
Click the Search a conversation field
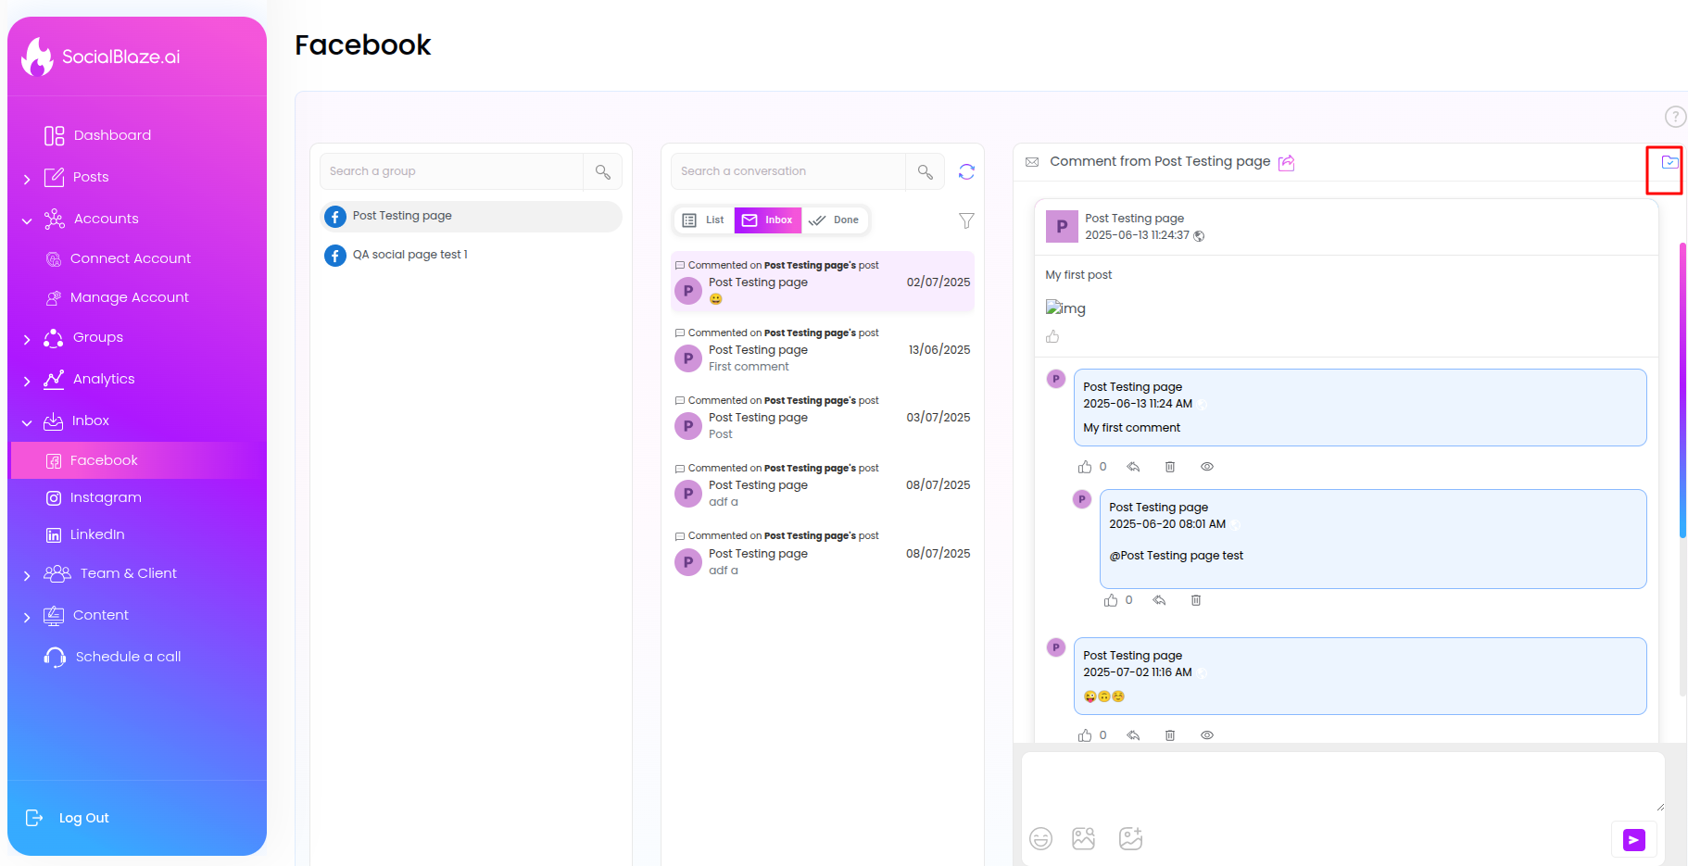click(787, 171)
